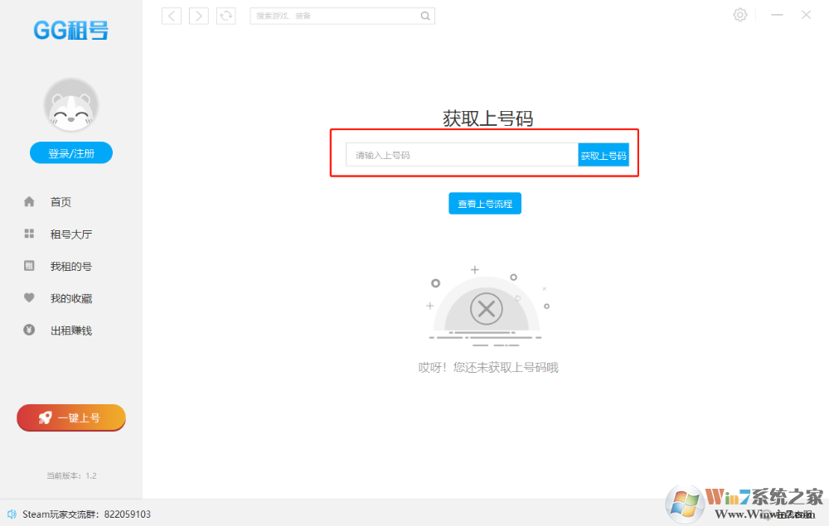Click the 登录/注册 button
Image resolution: width=829 pixels, height=526 pixels.
point(70,152)
